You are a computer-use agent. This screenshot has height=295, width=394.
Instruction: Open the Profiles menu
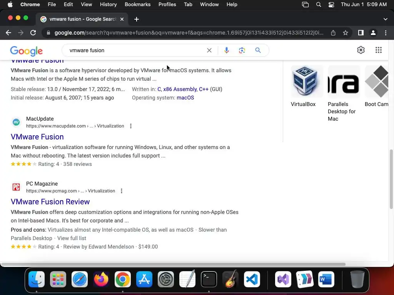point(167,5)
